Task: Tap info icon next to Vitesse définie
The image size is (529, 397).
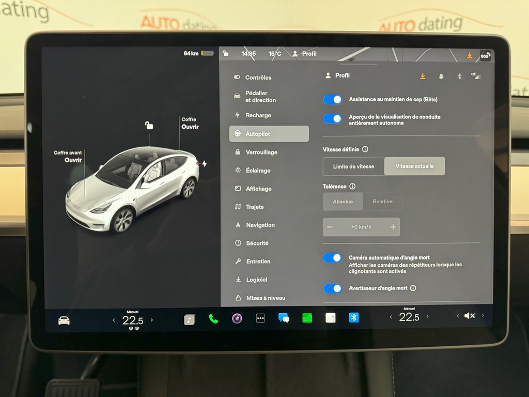Action: [x=365, y=149]
